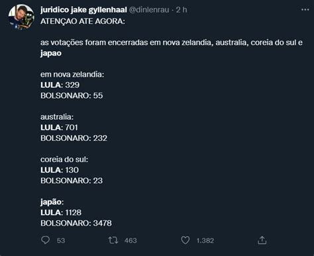
Task: Select the bold japão heading line
Action: click(x=52, y=202)
